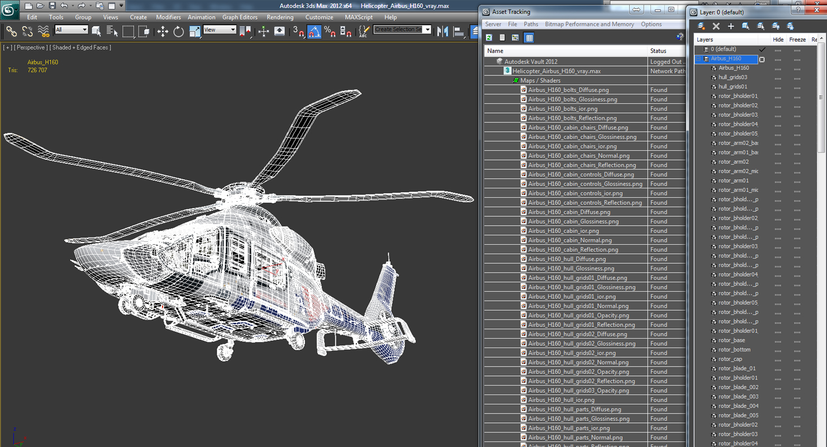The width and height of the screenshot is (827, 447).
Task: Select the Select and Move tool
Action: [x=163, y=31]
